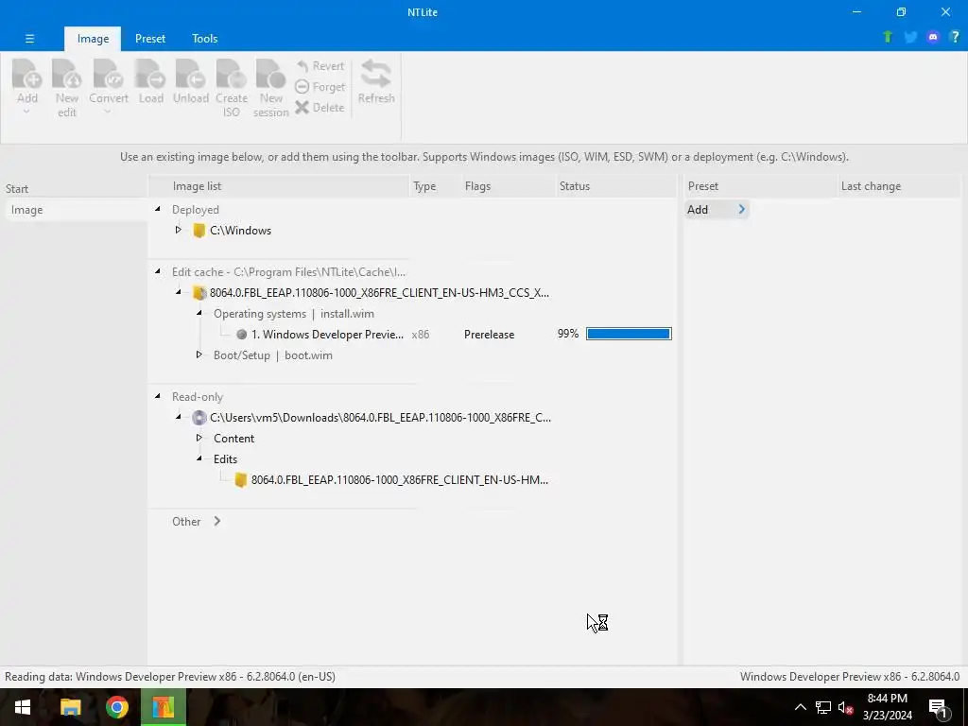Open File Explorer from the taskbar
This screenshot has height=726, width=968.
coord(70,707)
